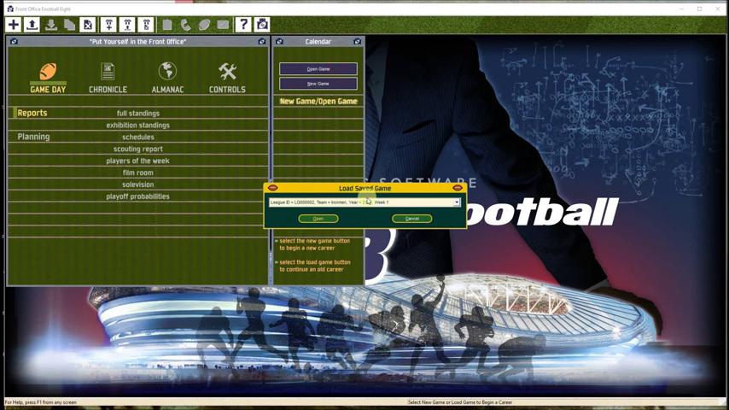Click the film room link
Image resolution: width=729 pixels, height=410 pixels.
pyautogui.click(x=138, y=173)
